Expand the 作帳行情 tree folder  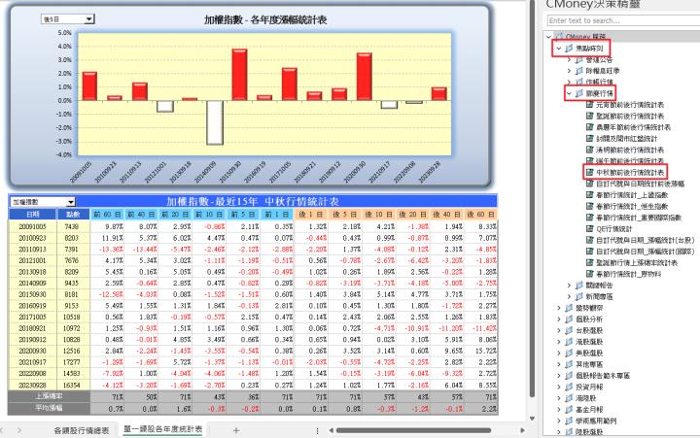(x=569, y=82)
